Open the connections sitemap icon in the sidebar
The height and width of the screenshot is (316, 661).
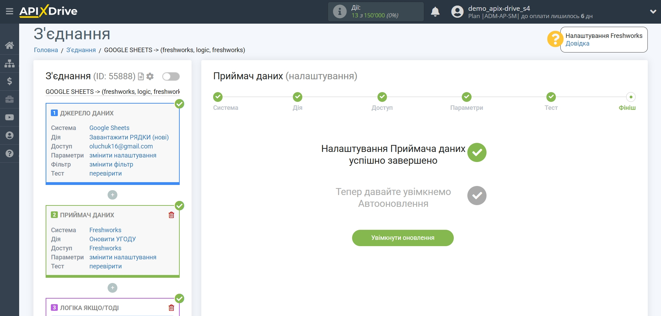[x=9, y=63]
